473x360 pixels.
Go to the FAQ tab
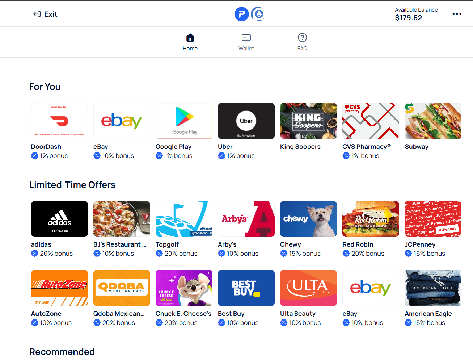302,42
